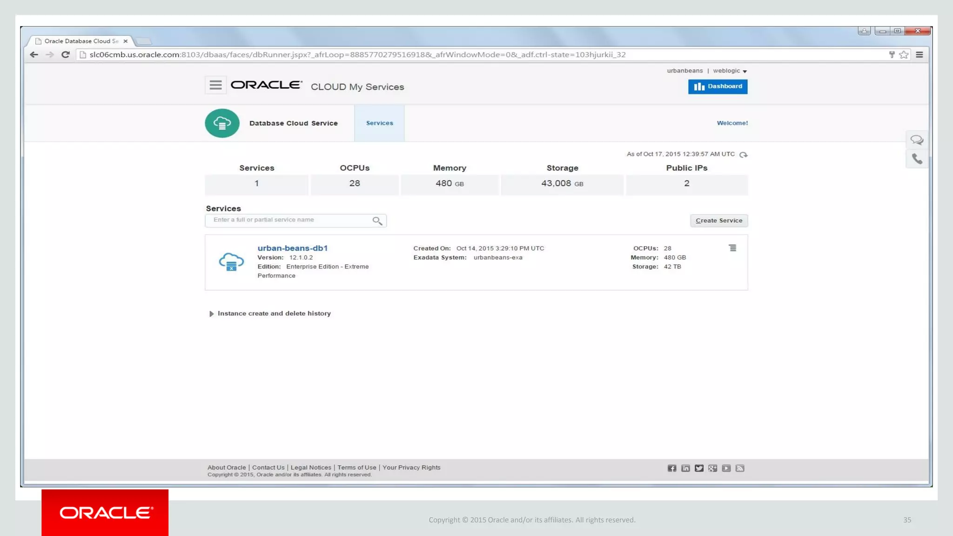
Task: Open the Twitter icon in footer
Action: point(699,468)
